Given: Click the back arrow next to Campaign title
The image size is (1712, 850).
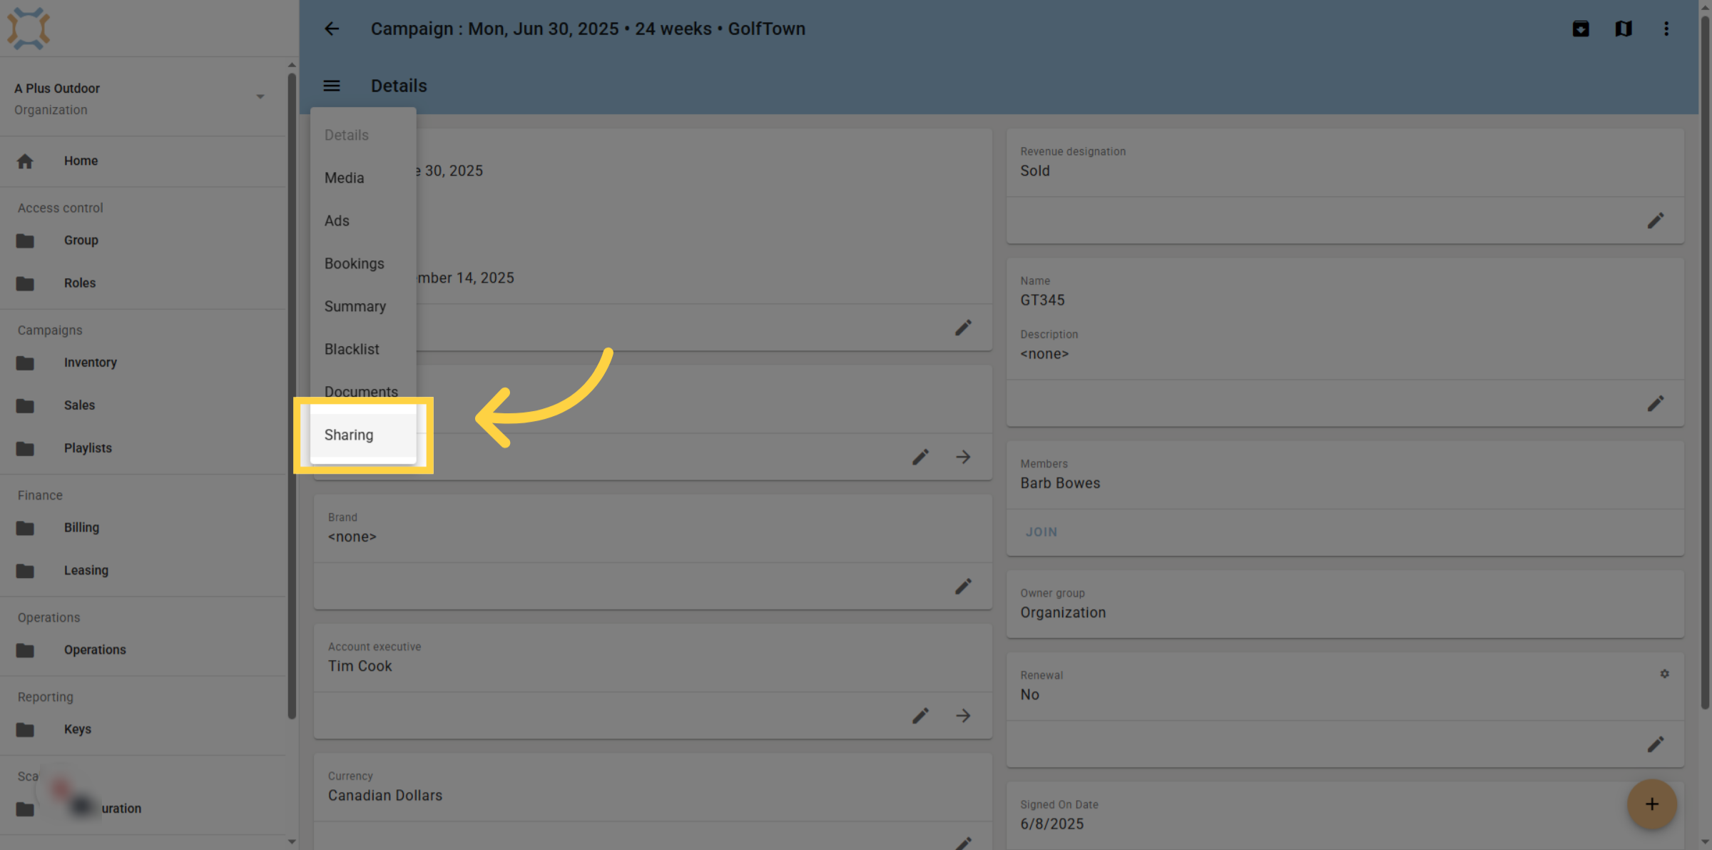Looking at the screenshot, I should click(x=332, y=29).
